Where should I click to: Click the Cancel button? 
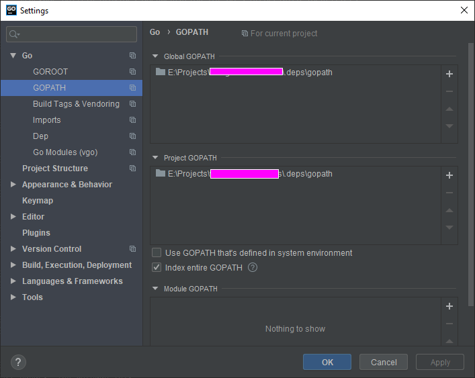pyautogui.click(x=384, y=362)
